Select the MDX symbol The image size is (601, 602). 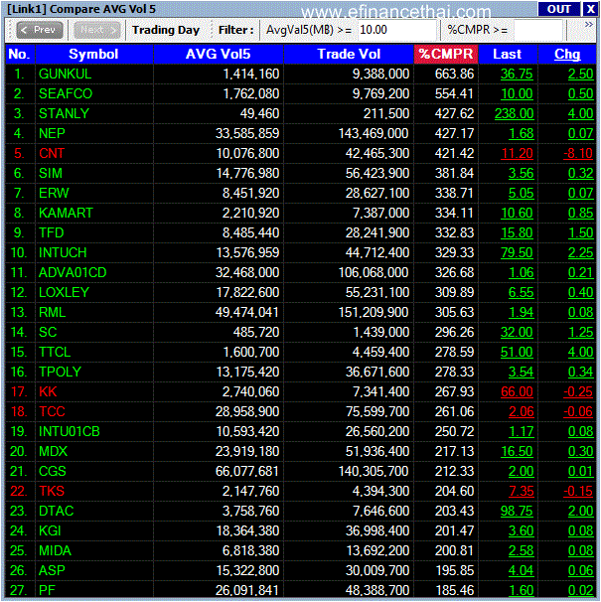[x=53, y=451]
